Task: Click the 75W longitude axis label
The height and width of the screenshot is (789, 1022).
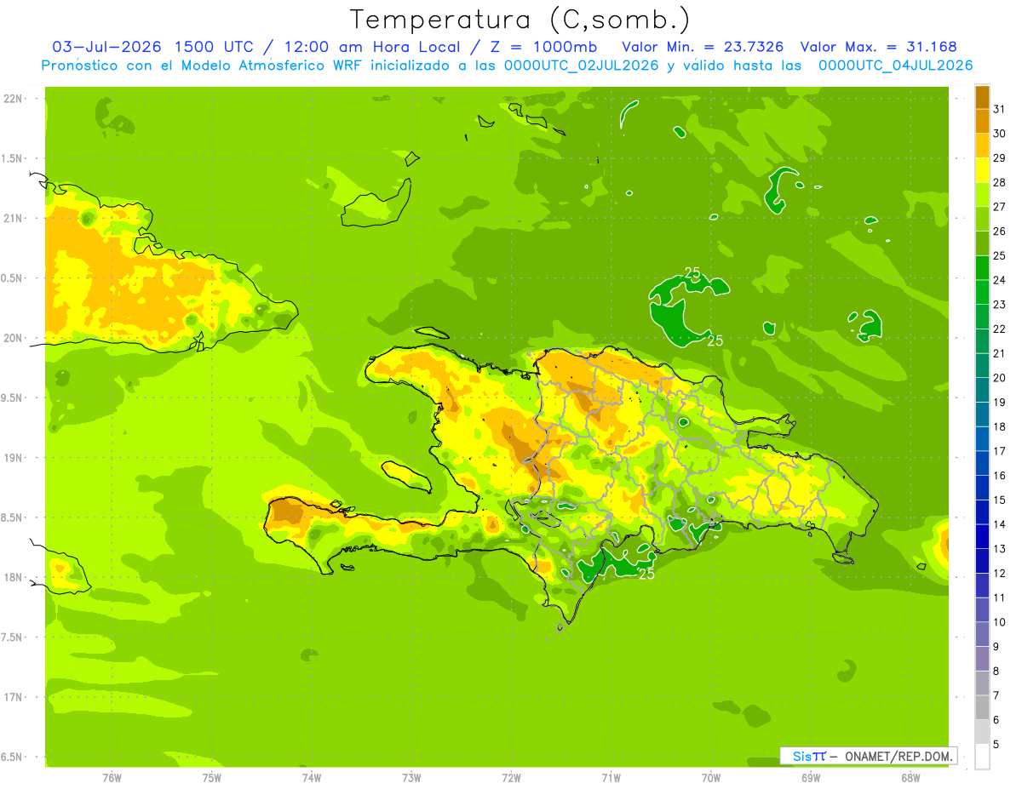Action: point(212,777)
